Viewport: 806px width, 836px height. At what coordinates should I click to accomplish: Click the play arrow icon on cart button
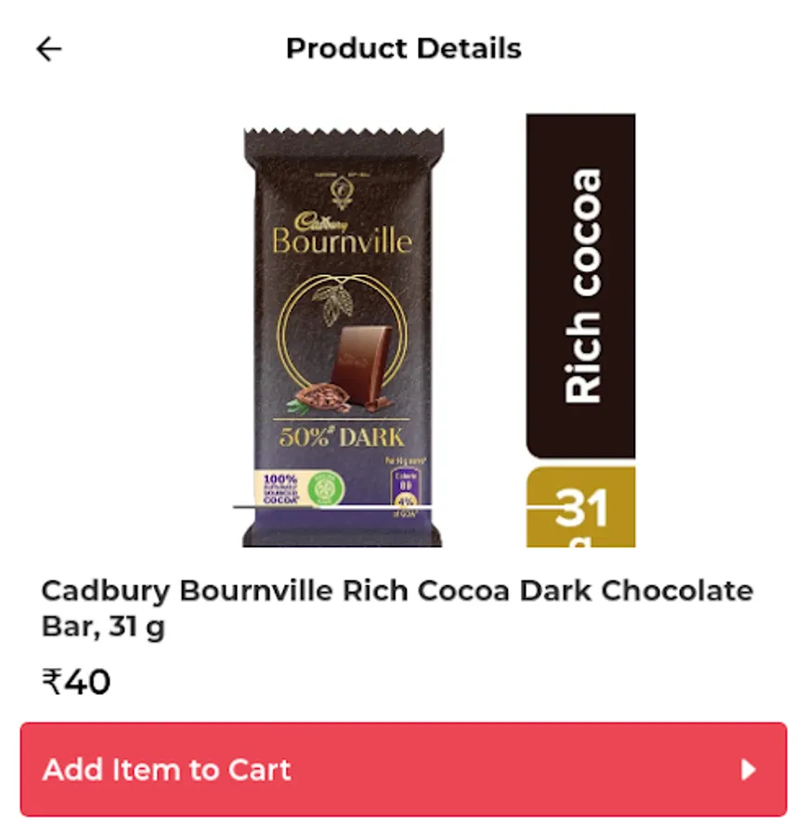[749, 770]
